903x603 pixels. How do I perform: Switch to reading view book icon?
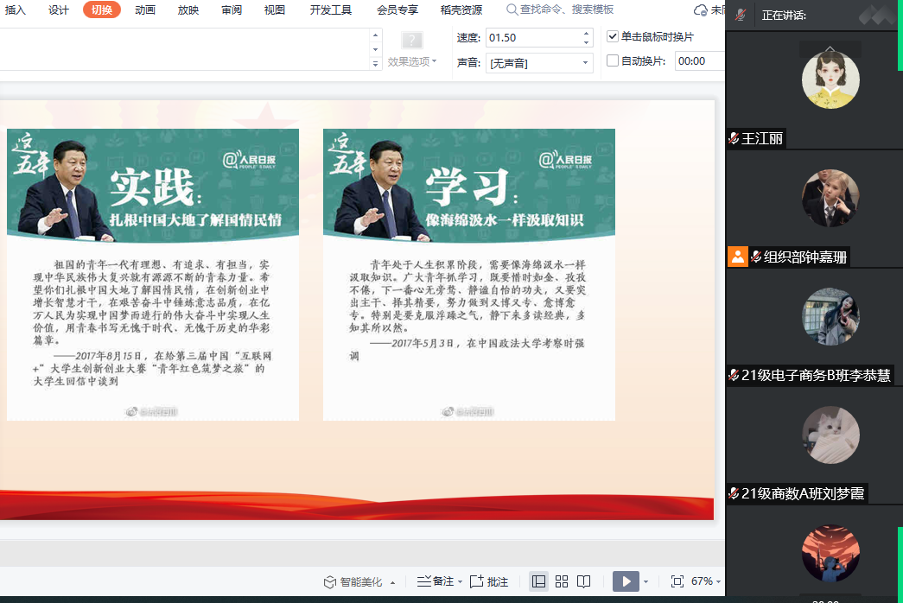[x=584, y=581]
